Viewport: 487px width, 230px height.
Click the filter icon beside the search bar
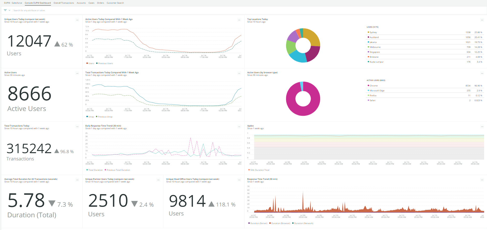[5, 10]
